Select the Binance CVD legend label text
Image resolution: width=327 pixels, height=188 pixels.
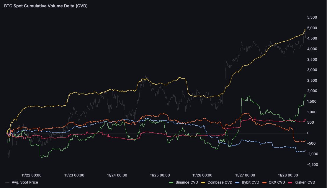point(187,182)
